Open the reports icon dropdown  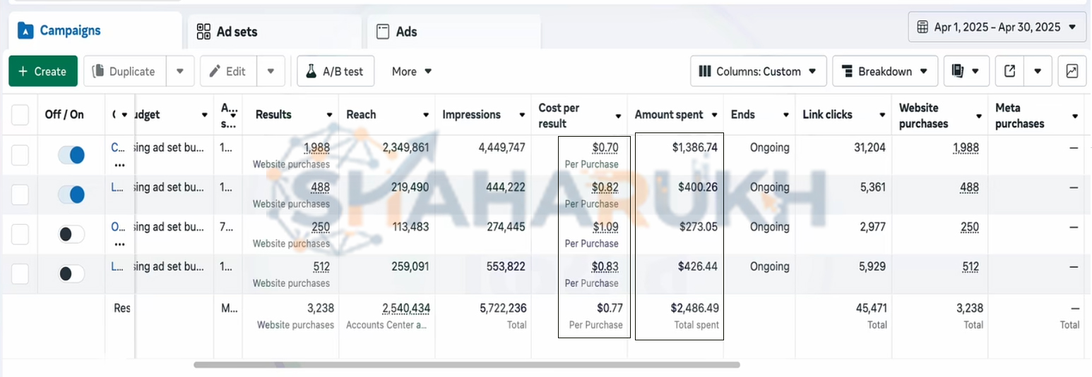coord(966,71)
